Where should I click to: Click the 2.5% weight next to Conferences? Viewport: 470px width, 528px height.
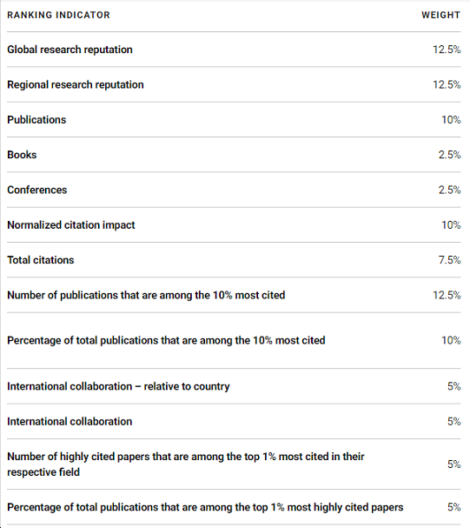pos(449,190)
